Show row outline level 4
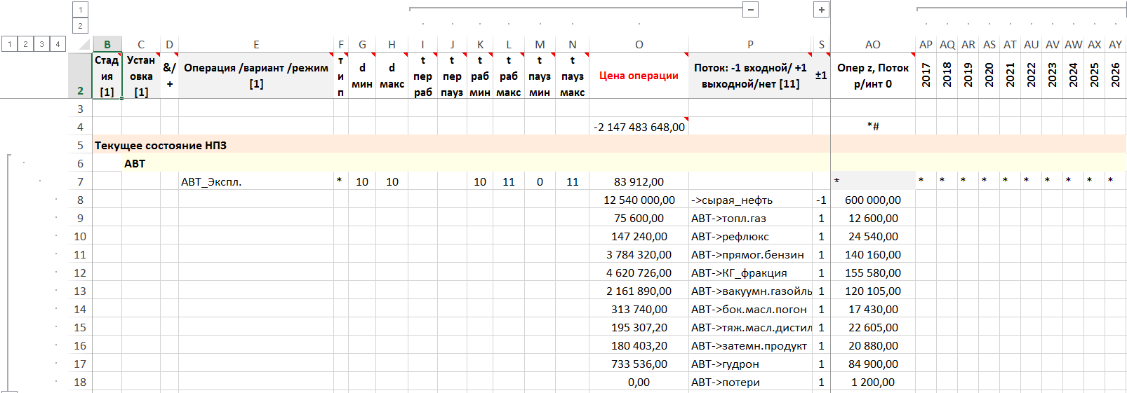 [x=58, y=44]
